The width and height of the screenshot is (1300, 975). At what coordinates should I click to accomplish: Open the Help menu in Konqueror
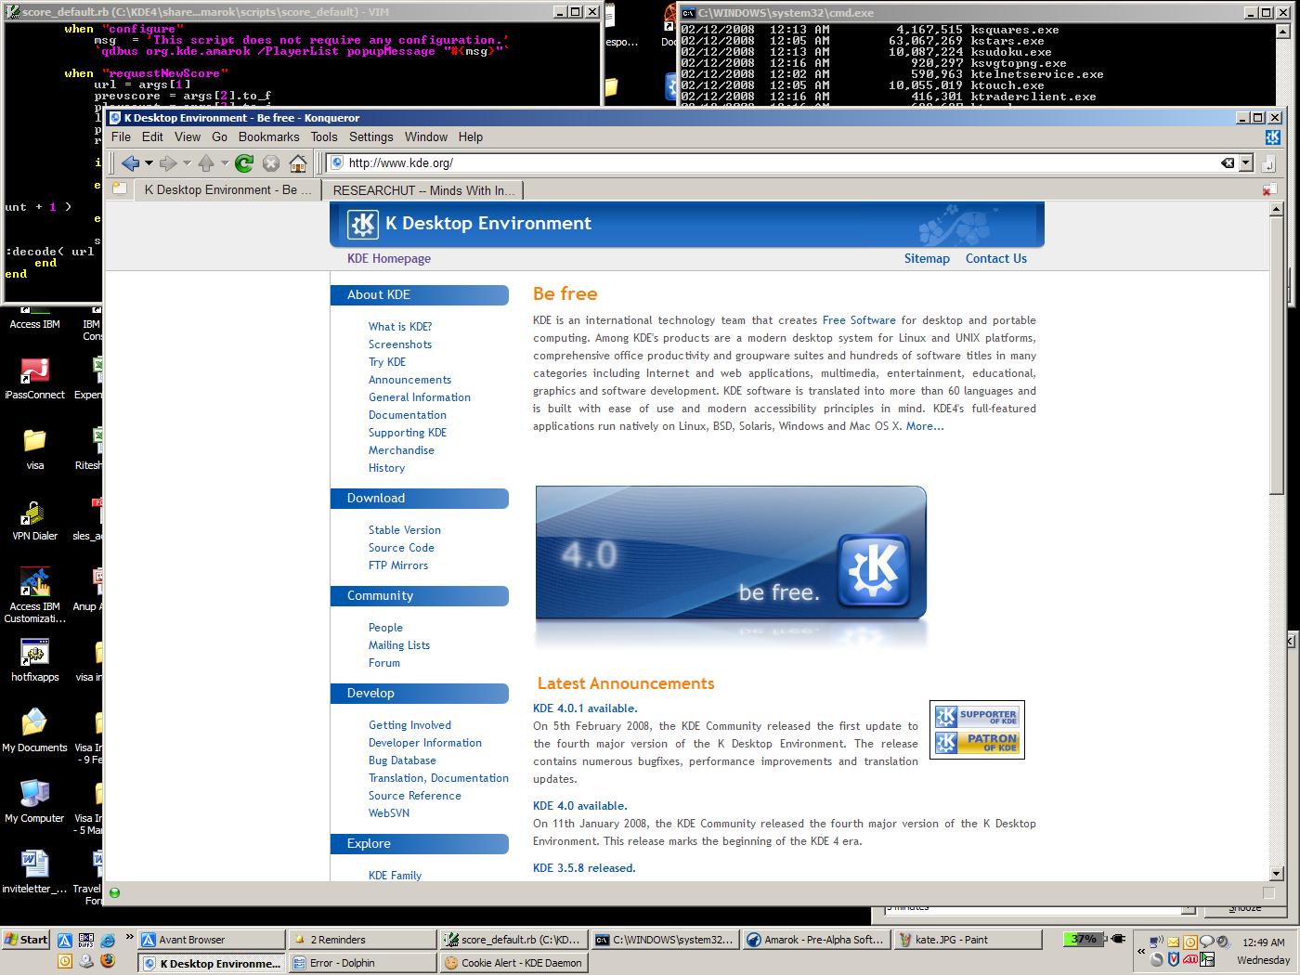click(471, 136)
